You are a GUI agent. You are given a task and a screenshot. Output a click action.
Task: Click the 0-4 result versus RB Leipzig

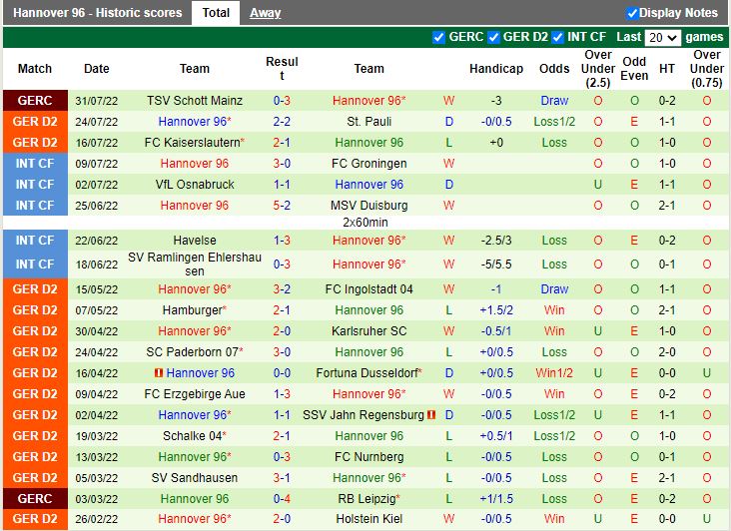click(282, 499)
